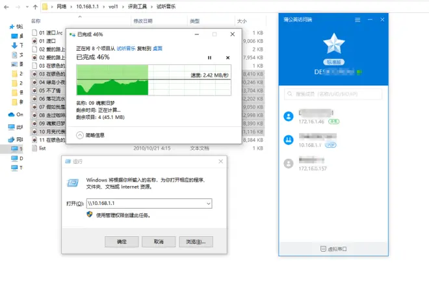Image resolution: width=429 pixels, height=294 pixels.
Task: Collapse details via 简略信息 chevron
Action: point(80,135)
